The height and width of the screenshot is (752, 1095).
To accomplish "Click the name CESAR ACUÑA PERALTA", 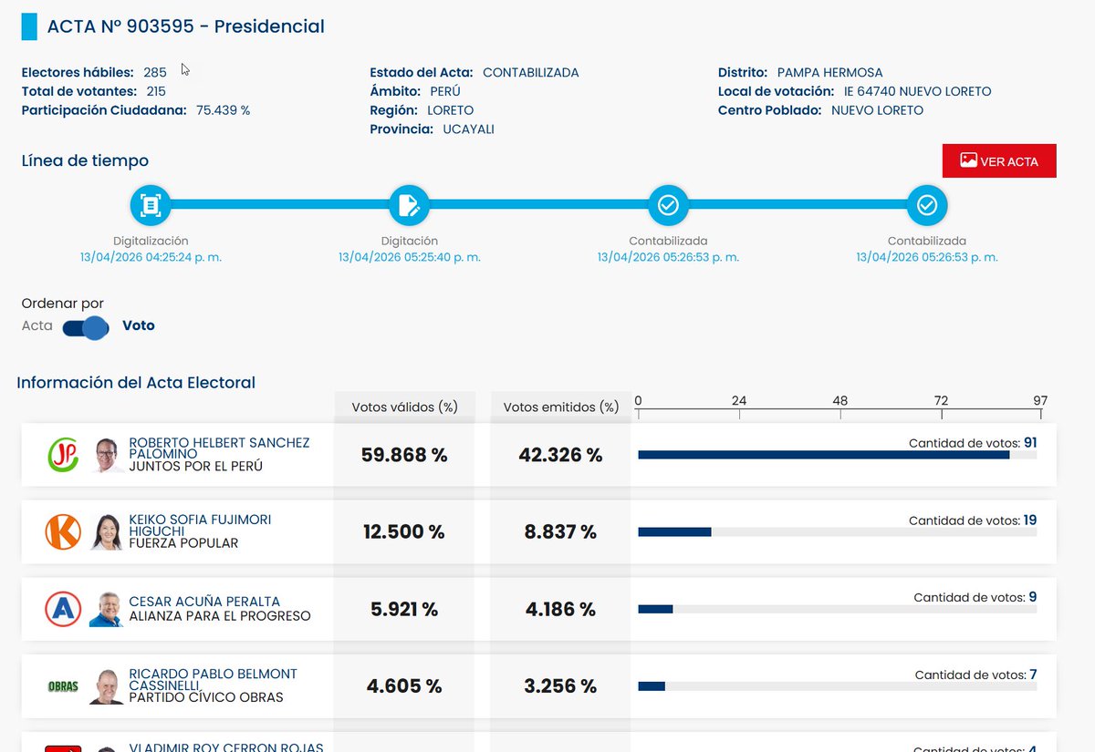I will pyautogui.click(x=204, y=602).
